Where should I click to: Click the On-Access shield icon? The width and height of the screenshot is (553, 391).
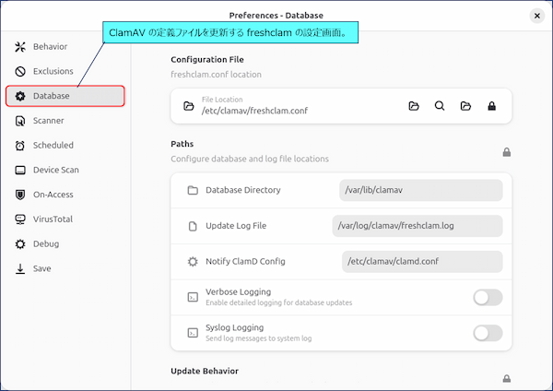pos(20,195)
